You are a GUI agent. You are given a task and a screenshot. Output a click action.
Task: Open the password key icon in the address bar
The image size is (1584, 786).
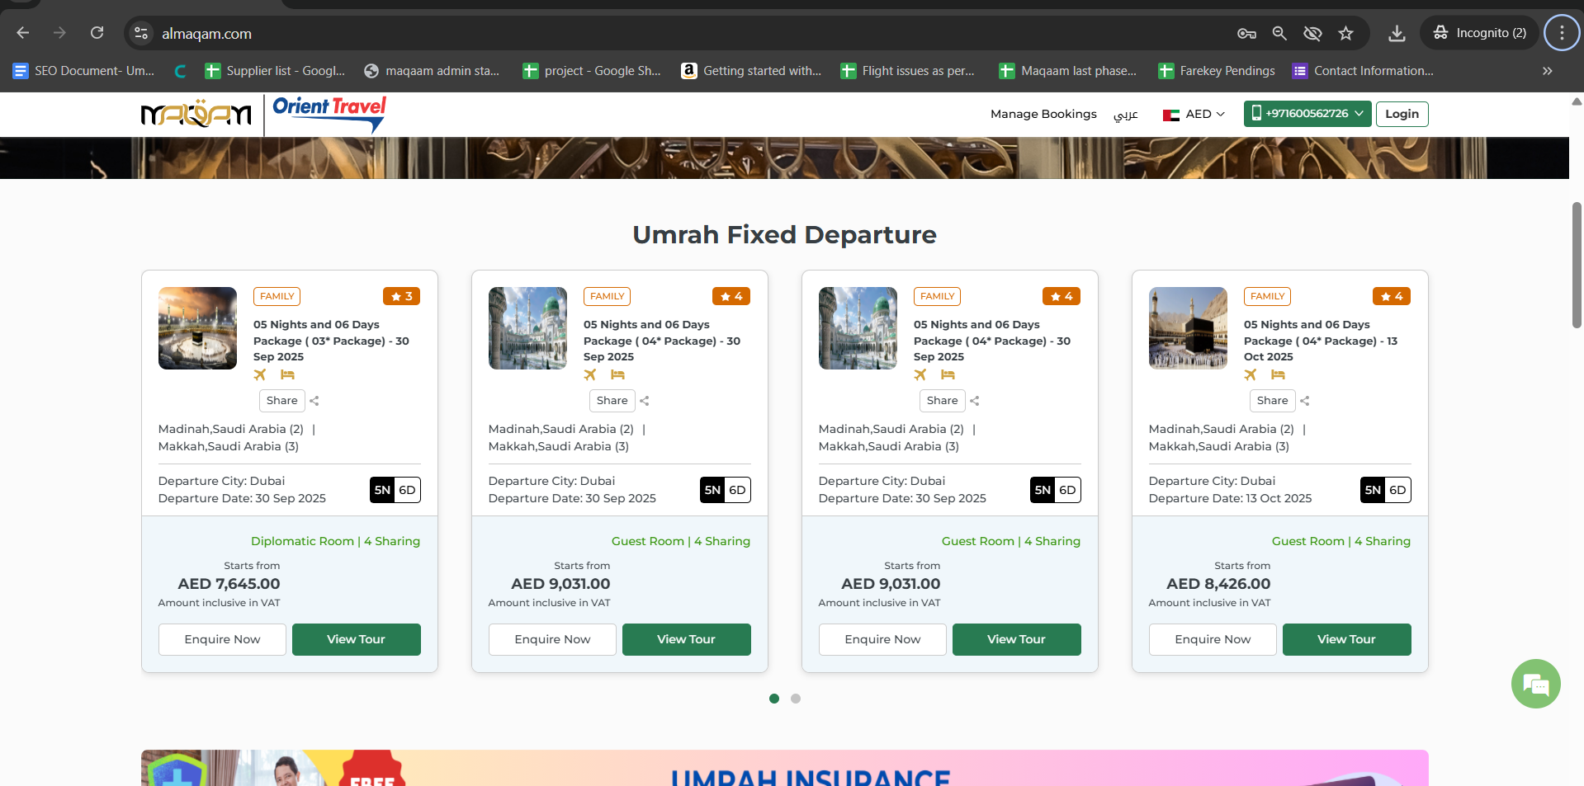point(1246,33)
